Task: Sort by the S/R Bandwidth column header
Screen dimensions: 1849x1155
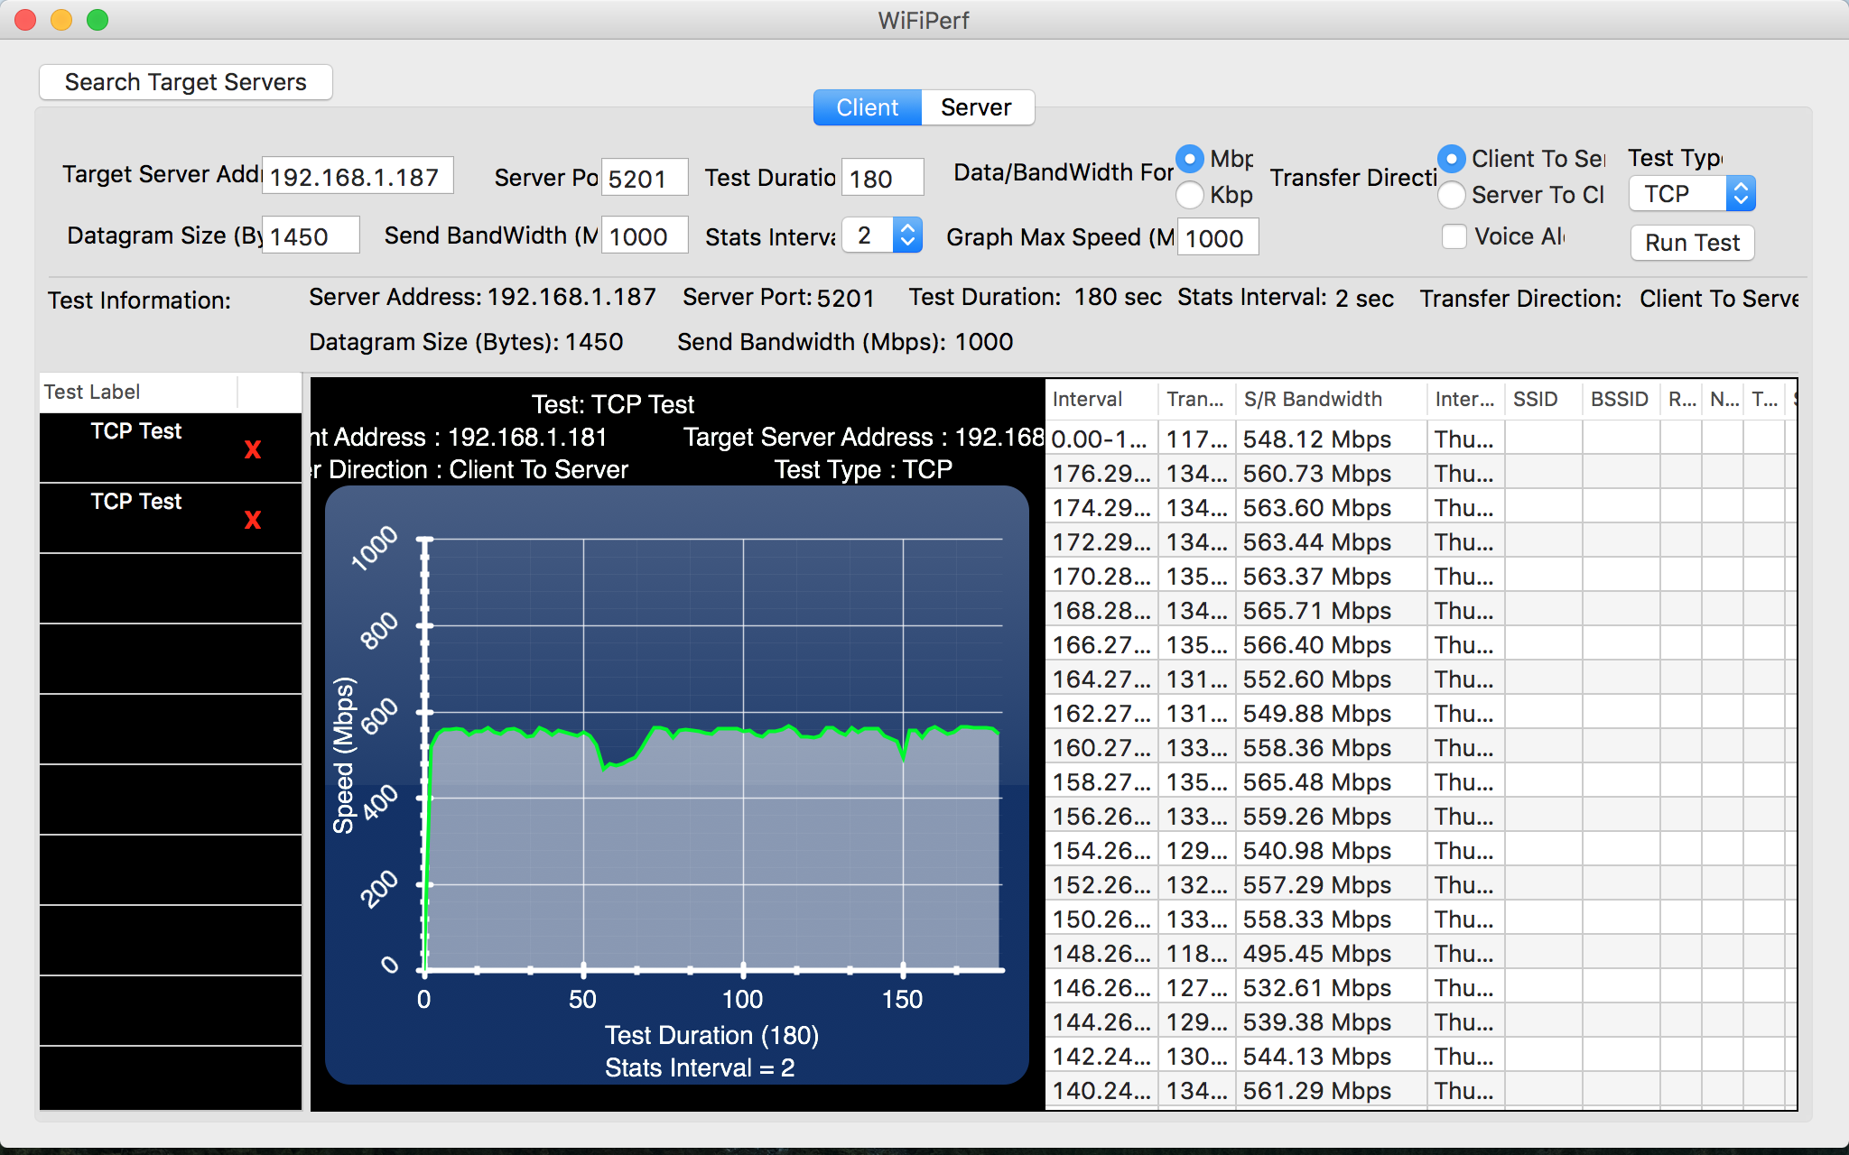Action: 1312,399
